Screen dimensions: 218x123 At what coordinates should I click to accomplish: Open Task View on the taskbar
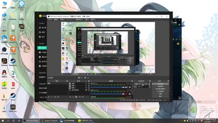click(x=19, y=121)
